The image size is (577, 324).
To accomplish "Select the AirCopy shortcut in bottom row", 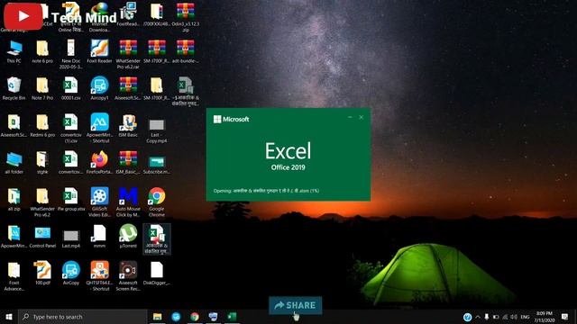I will click(71, 274).
